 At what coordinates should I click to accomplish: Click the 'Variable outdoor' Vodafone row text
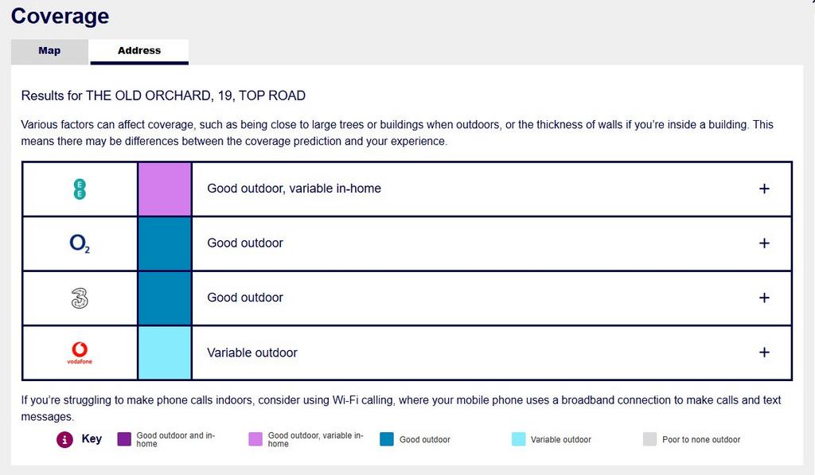(x=252, y=353)
